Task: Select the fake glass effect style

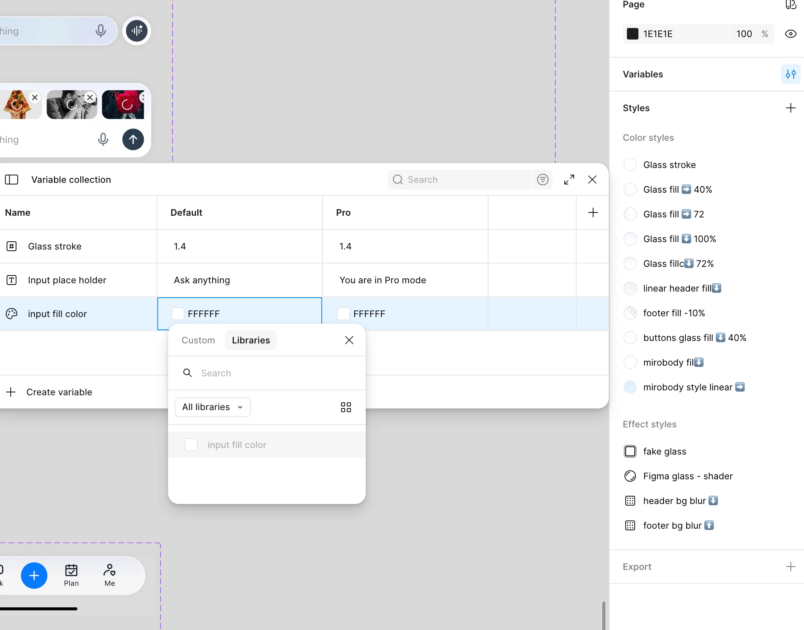Action: [664, 451]
